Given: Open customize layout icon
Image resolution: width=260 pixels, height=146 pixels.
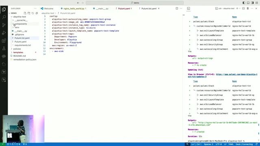Looking at the screenshot, I should (257, 3).
